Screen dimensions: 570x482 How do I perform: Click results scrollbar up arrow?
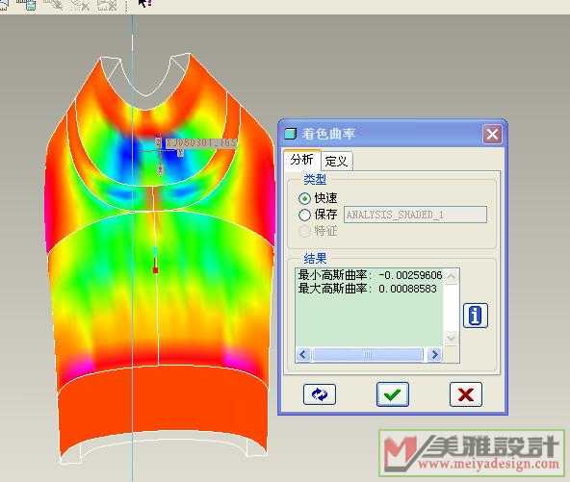coord(452,276)
